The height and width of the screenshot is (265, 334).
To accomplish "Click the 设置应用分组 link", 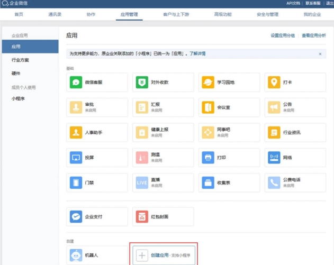I will pos(283,35).
